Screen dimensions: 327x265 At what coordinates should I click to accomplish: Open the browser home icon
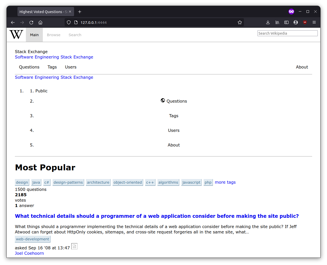[40, 23]
